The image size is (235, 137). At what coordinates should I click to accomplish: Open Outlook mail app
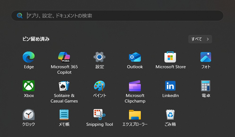tap(135, 57)
